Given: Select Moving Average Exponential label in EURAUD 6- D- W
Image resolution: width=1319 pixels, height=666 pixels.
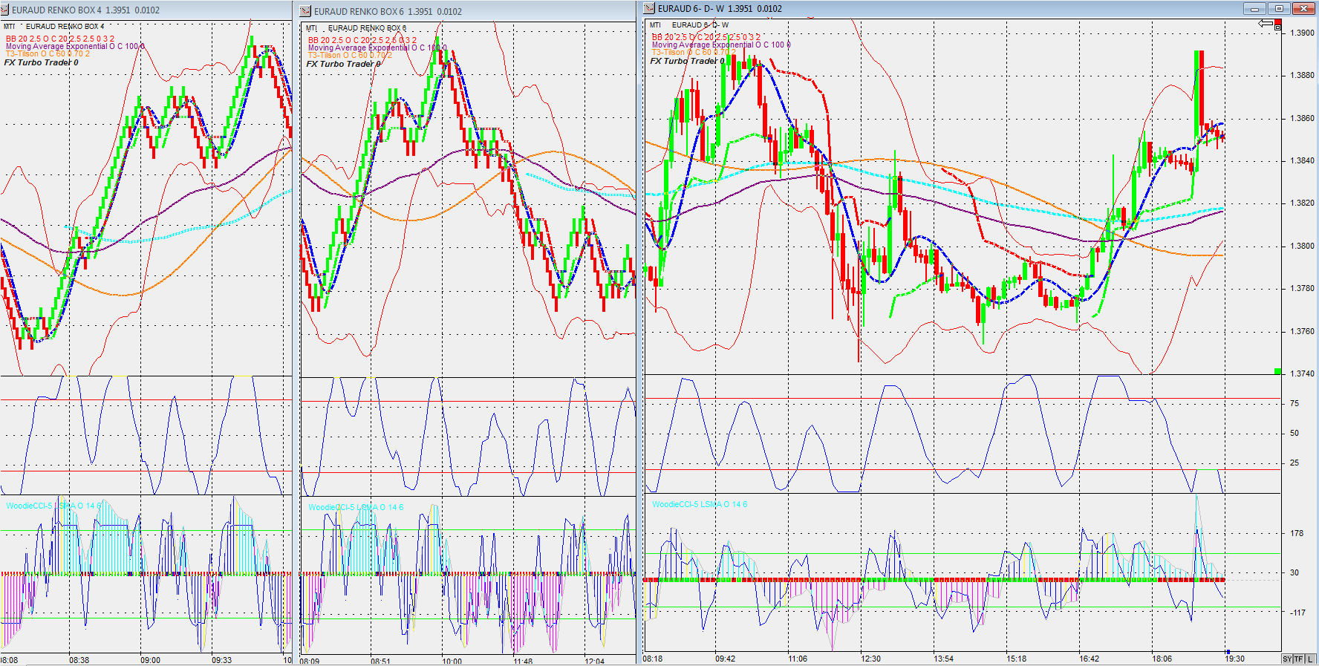Looking at the screenshot, I should [721, 45].
